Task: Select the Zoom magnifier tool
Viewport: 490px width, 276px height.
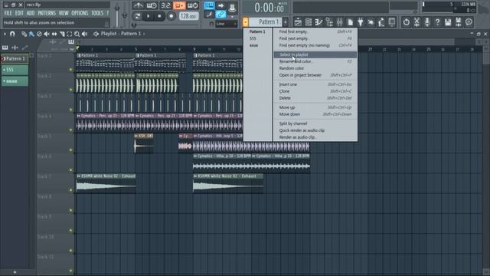Action: pyautogui.click(x=77, y=34)
